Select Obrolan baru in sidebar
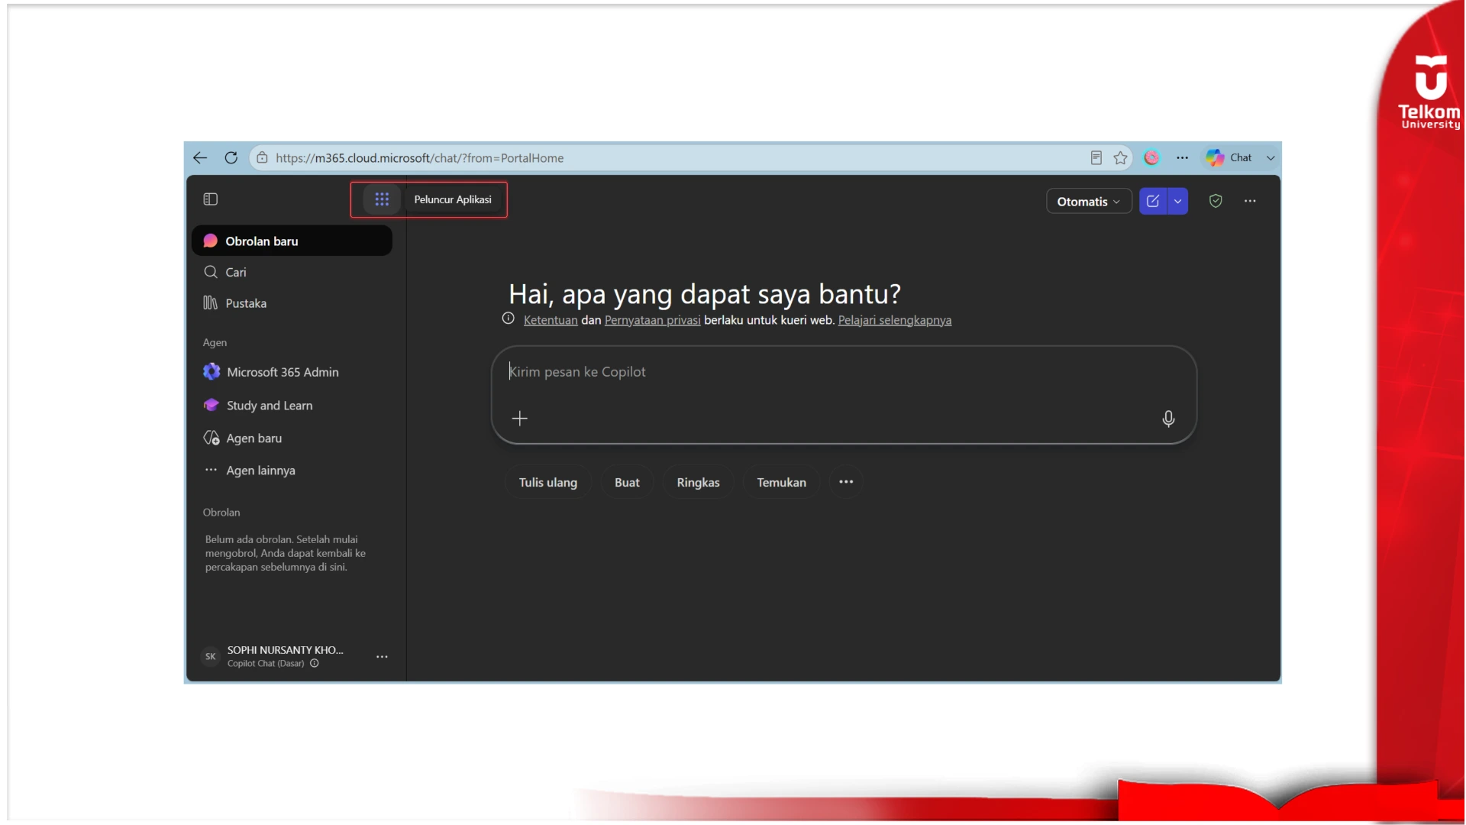The height and width of the screenshot is (825, 1466). 292,241
